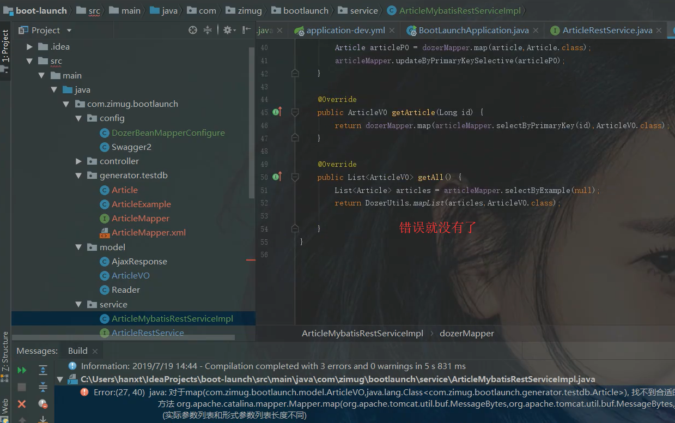
Task: Switch to ArticleRestService.java editor tab
Action: point(607,31)
